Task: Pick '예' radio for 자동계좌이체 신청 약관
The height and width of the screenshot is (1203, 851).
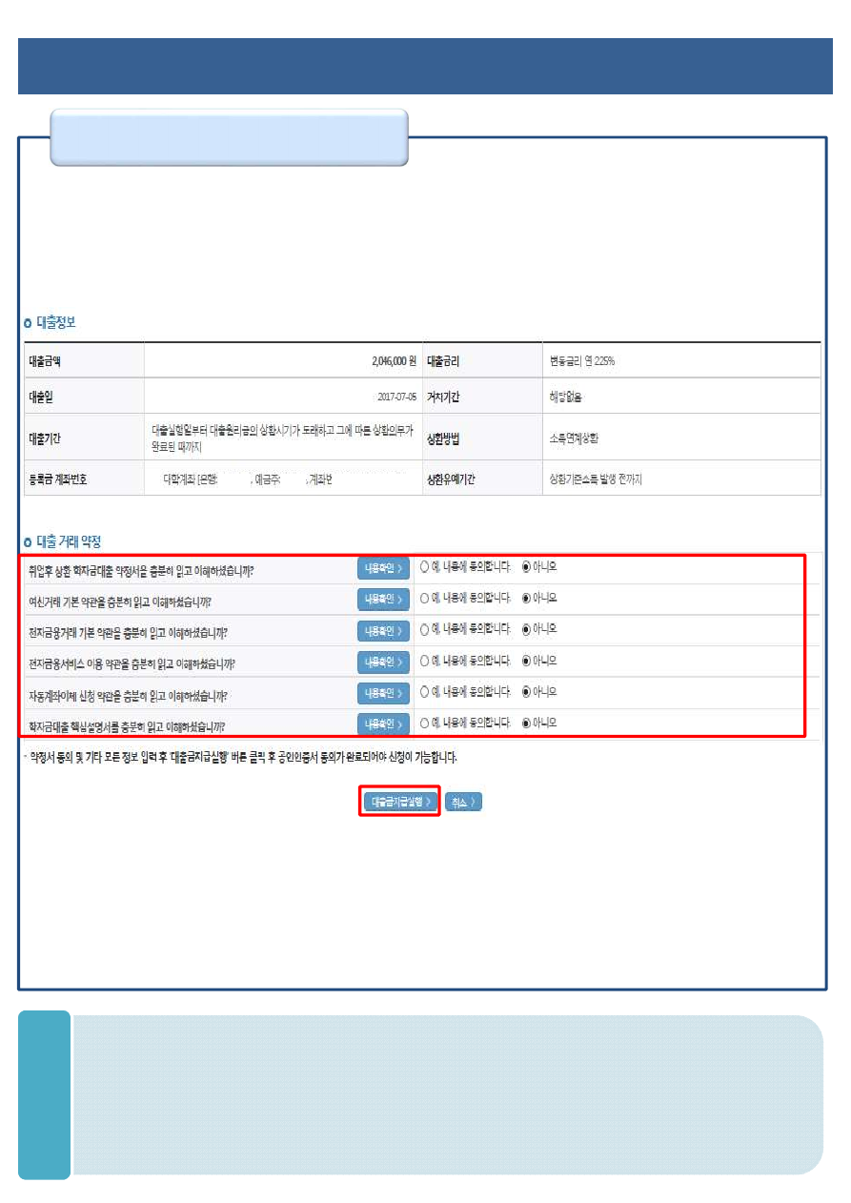Action: (x=425, y=692)
